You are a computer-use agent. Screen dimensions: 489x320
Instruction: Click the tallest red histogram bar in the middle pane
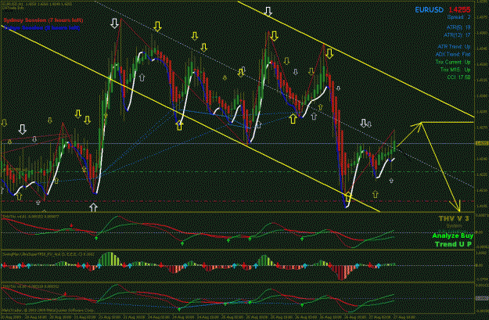click(x=341, y=273)
